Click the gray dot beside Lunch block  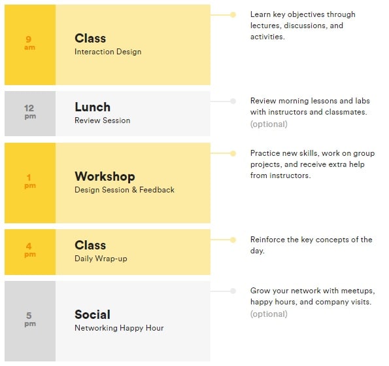point(233,101)
